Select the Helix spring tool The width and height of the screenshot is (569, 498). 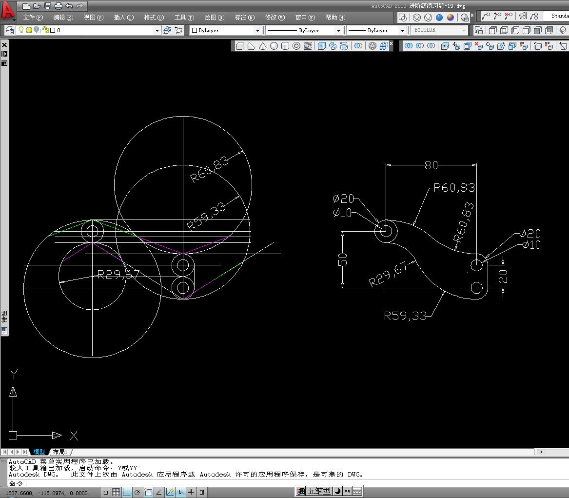[308, 46]
